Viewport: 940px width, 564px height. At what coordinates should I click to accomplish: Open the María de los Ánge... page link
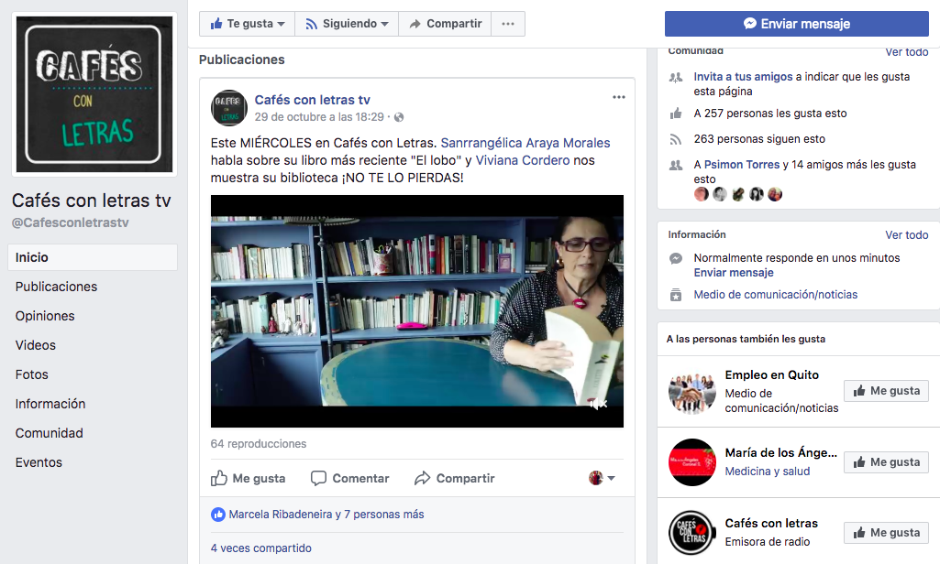pos(780,452)
